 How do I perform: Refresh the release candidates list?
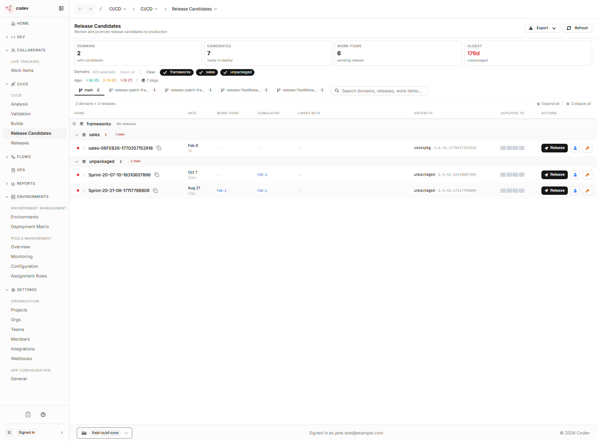tap(577, 28)
